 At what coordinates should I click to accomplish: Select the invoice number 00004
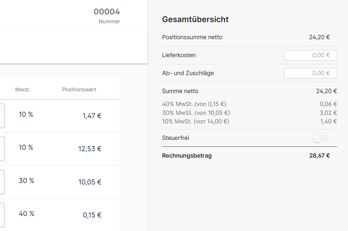tap(107, 12)
